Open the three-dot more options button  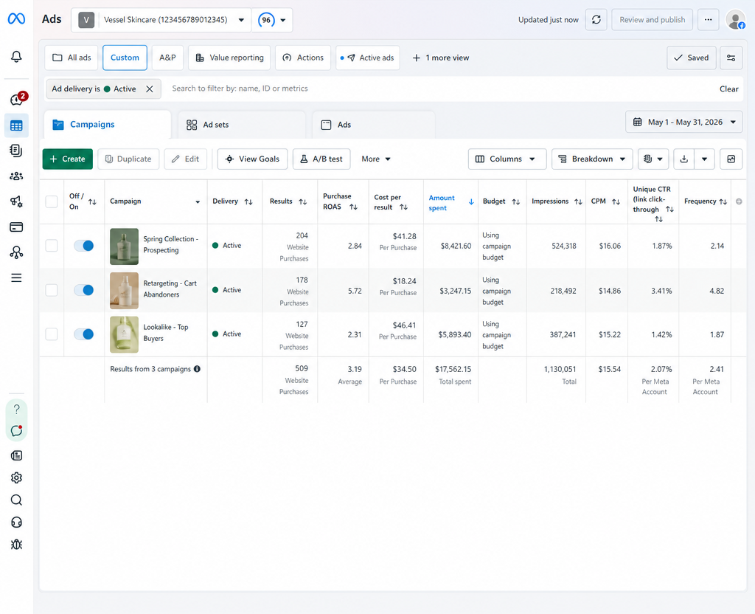point(709,20)
